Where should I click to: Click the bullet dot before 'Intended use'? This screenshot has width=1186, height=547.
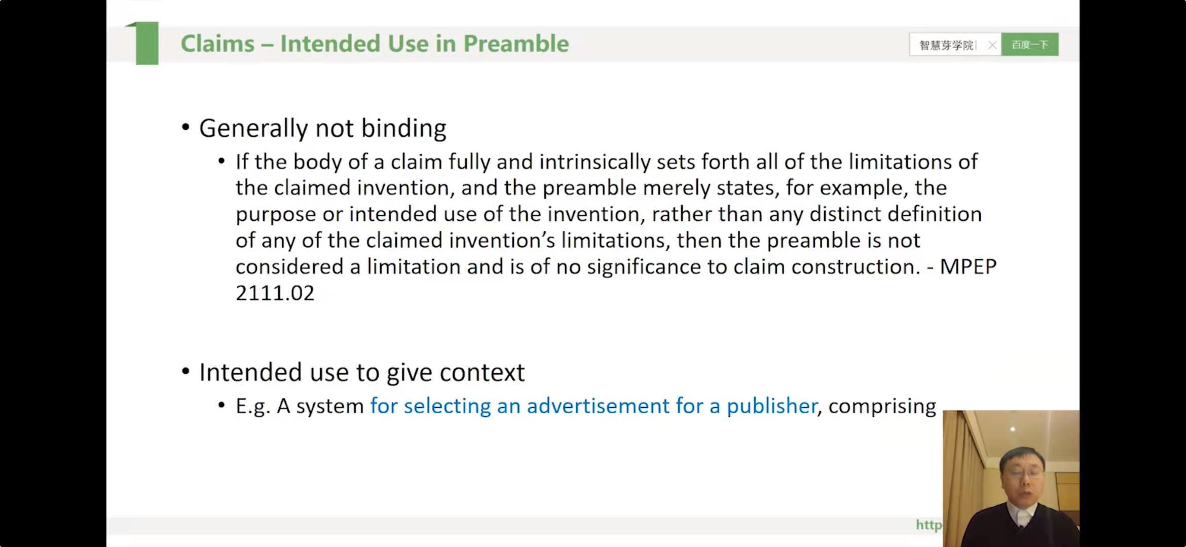click(186, 372)
